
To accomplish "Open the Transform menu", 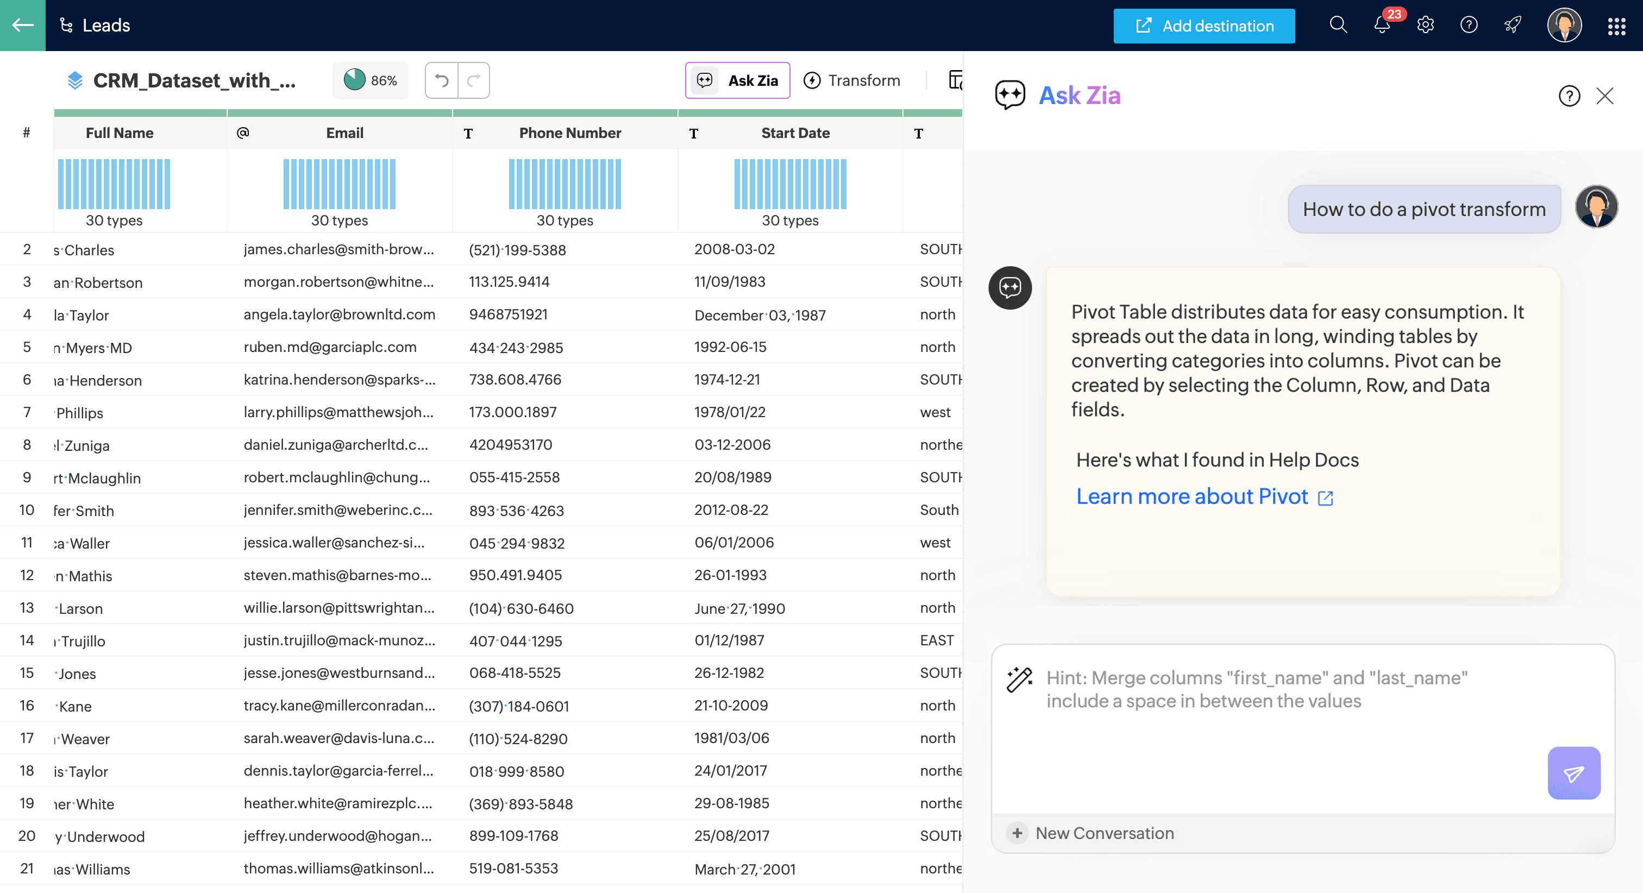I will 851,80.
